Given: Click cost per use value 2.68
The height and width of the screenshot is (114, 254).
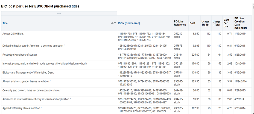Looking at the screenshot, I should point(230,64).
